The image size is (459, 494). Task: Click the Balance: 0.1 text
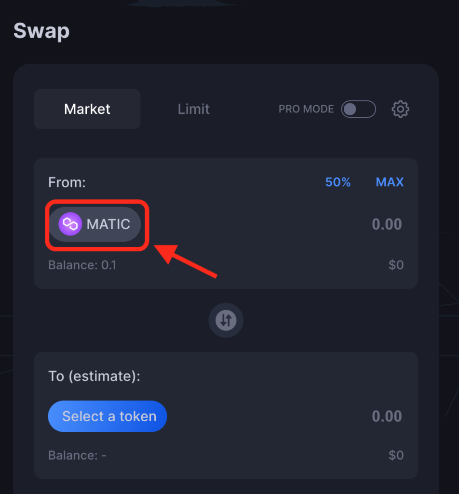tap(82, 265)
